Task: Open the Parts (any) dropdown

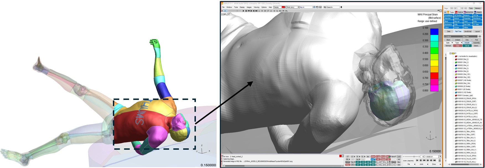Action: (x=292, y=7)
